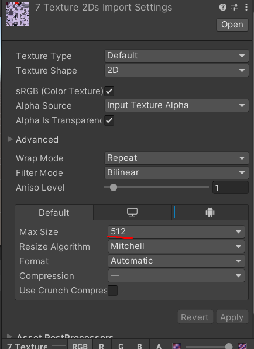Switch to the Standalone monitor platform tab
This screenshot has width=254, height=349.
coord(132,212)
